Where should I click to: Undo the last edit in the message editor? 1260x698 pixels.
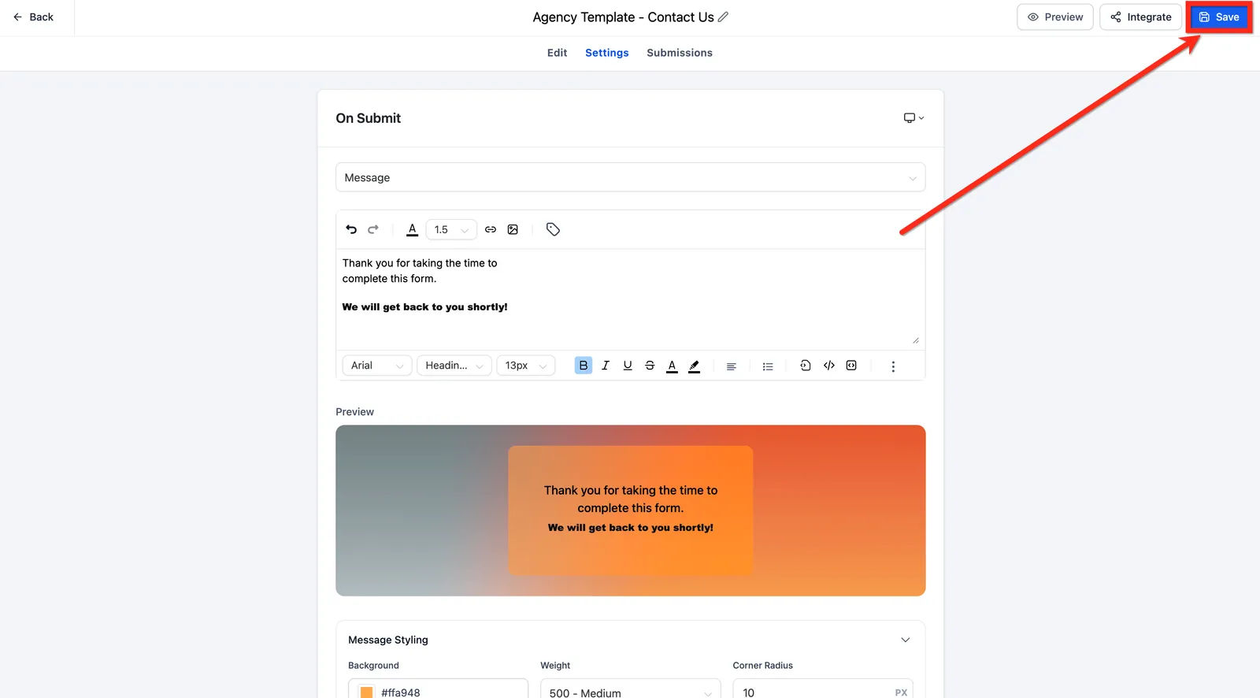point(351,229)
